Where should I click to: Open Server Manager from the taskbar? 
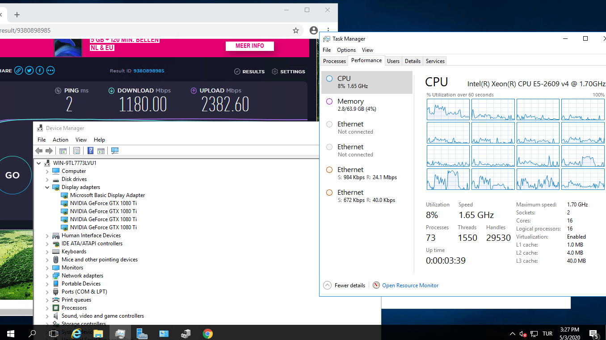click(142, 333)
